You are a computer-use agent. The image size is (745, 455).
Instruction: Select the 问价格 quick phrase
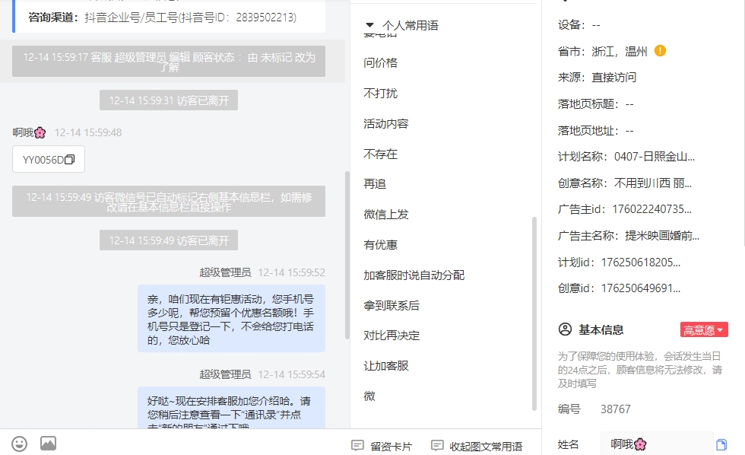[x=381, y=62]
